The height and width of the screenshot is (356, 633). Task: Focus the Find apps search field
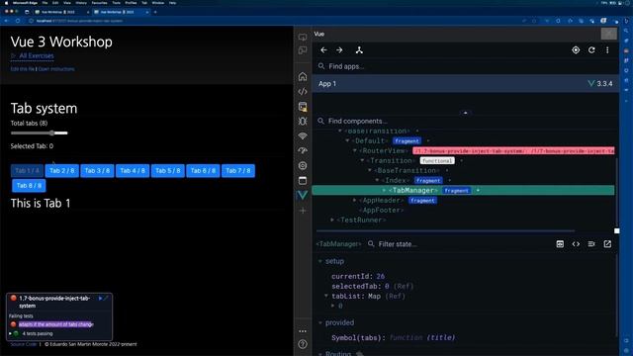[x=466, y=66]
